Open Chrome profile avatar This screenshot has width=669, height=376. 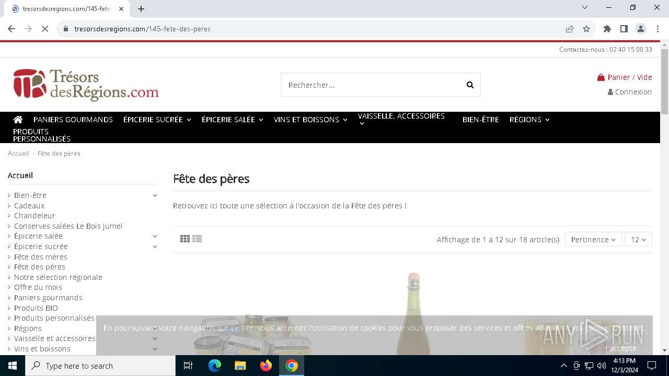(x=641, y=29)
